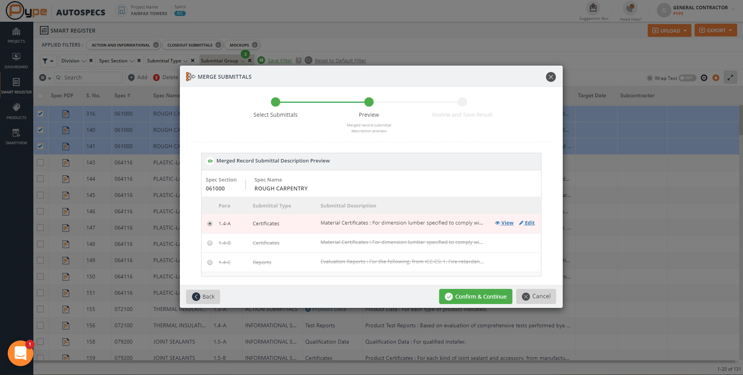Click the green Save Filter icon
This screenshot has width=743, height=375.
[x=261, y=60]
